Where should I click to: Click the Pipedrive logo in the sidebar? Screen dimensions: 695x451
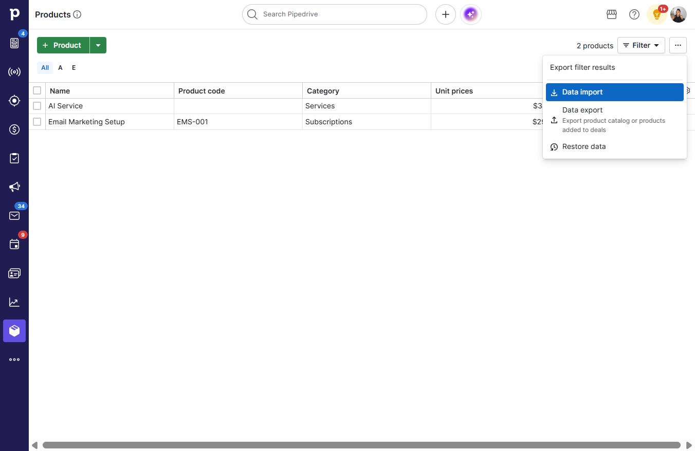coord(14,14)
